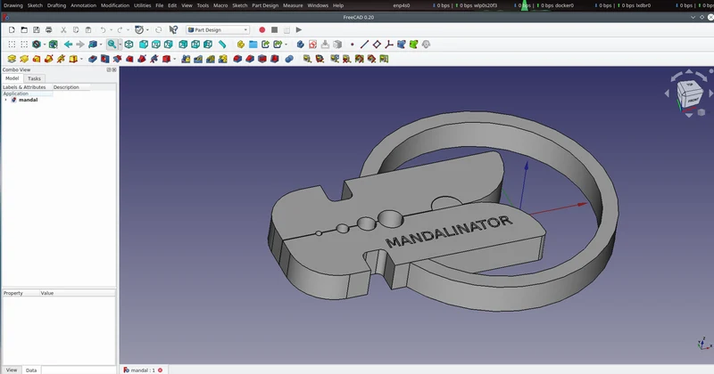
Task: Click the What's This help cursor icon
Action: click(x=173, y=30)
